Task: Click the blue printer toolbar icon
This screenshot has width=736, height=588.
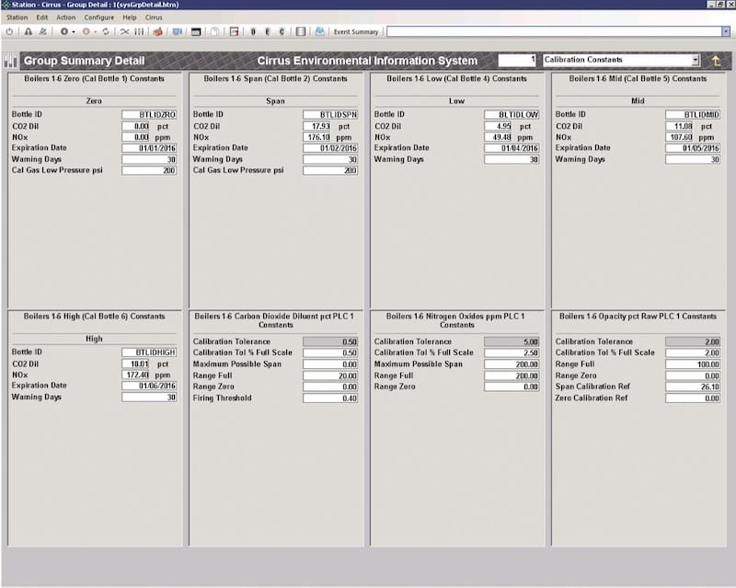Action: click(319, 31)
